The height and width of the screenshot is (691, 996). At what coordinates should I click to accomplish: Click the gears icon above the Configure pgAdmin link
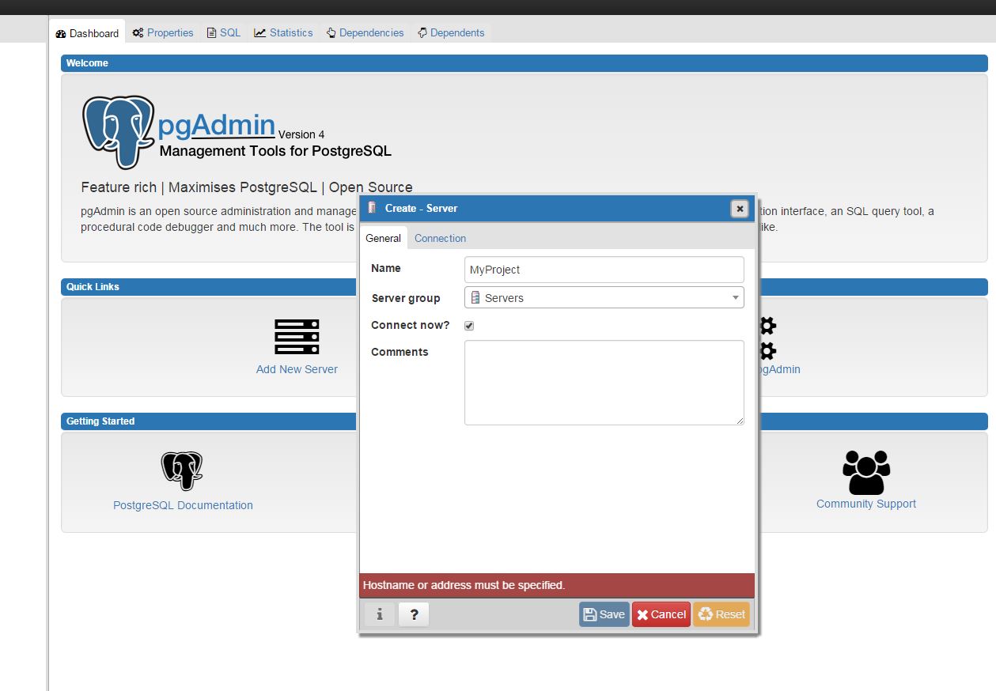pos(767,338)
